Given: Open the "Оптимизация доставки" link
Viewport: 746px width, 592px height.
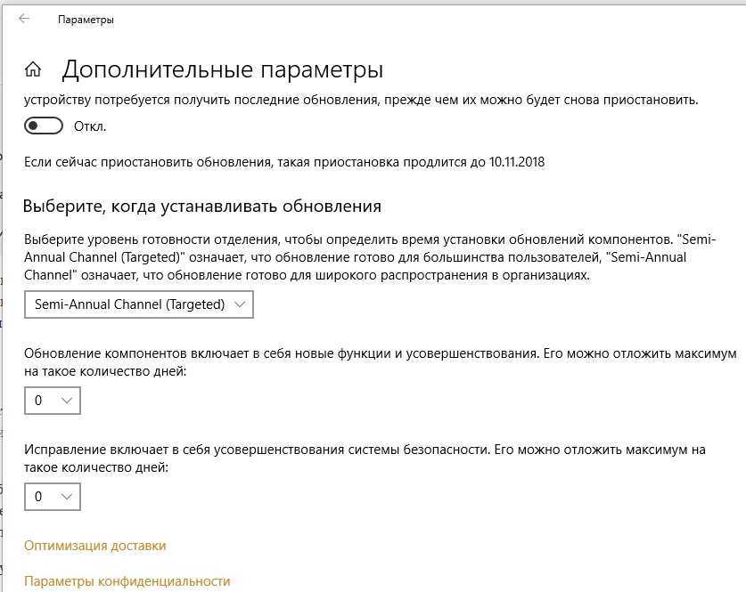Looking at the screenshot, I should [94, 546].
